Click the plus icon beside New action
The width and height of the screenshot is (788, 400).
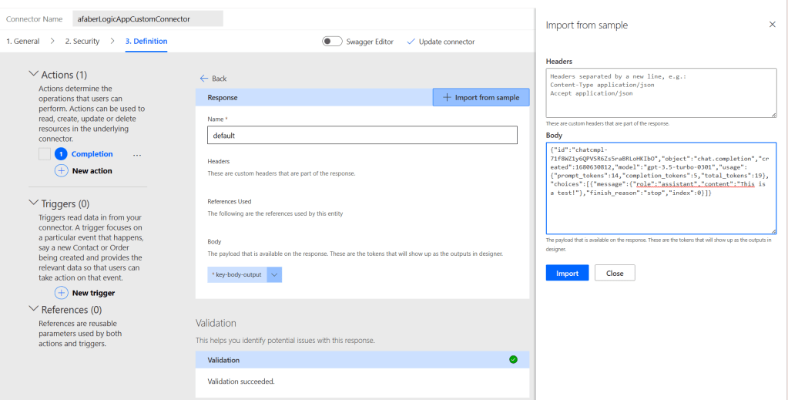pyautogui.click(x=62, y=170)
